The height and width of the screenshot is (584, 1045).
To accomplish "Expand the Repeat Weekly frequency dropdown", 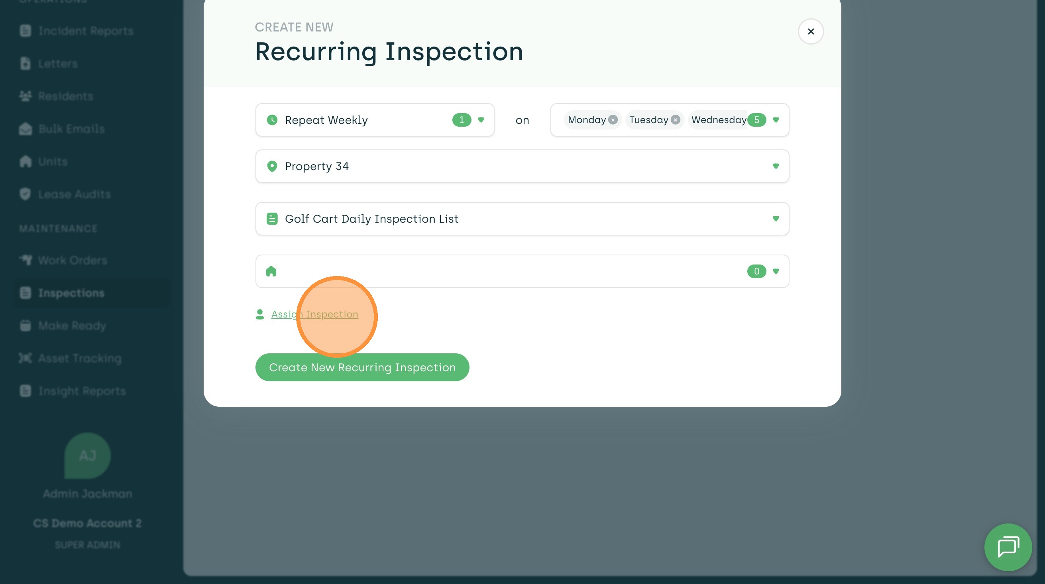I will click(x=481, y=120).
